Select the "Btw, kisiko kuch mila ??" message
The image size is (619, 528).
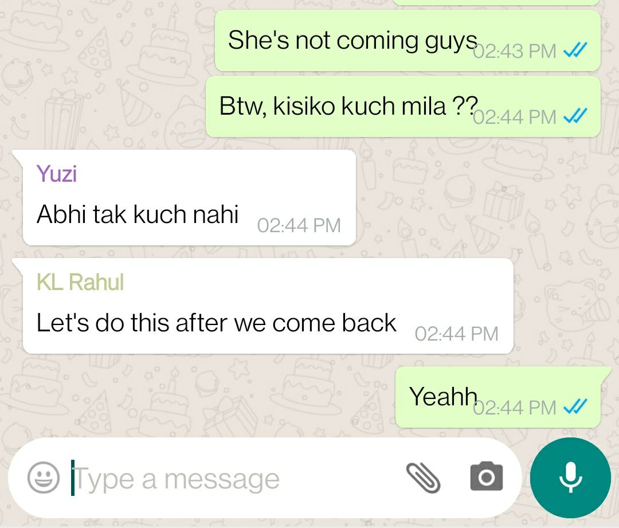[403, 107]
